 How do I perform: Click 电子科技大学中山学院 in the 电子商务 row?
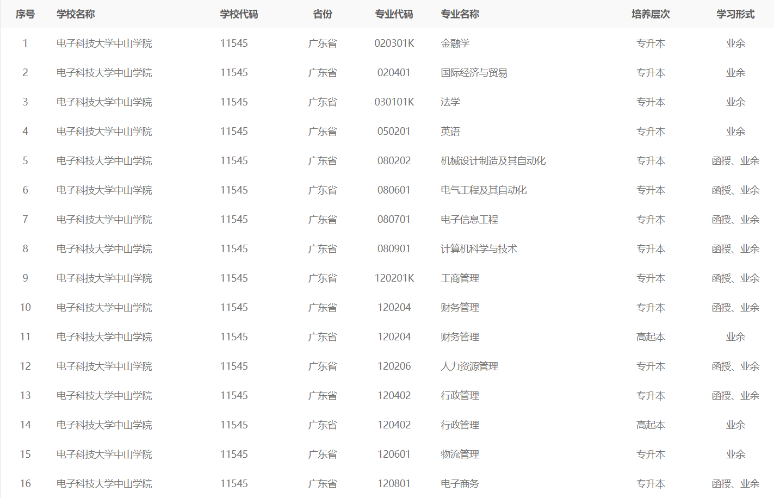pos(104,484)
